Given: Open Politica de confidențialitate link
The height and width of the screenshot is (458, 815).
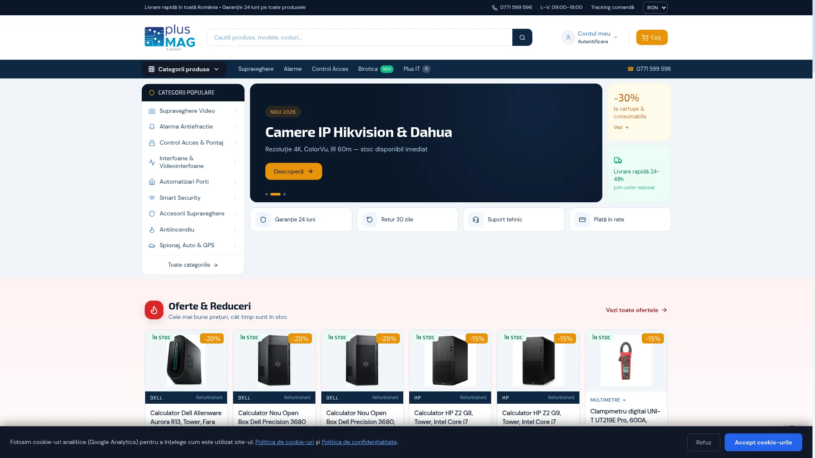Looking at the screenshot, I should [359, 442].
